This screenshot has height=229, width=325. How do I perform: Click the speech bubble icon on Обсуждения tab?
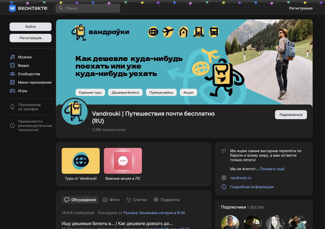(67, 200)
